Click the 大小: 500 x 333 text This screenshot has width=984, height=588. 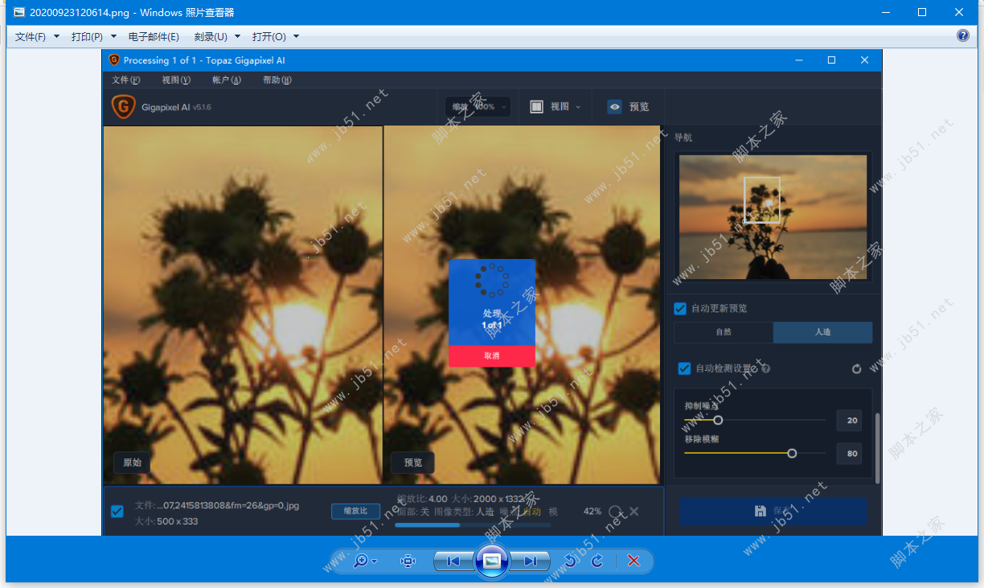(166, 521)
